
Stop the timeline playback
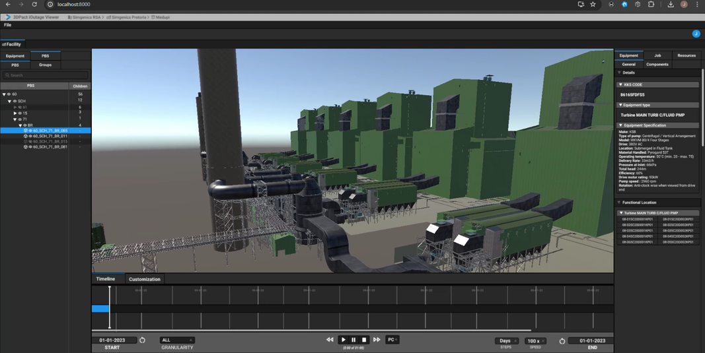pyautogui.click(x=364, y=340)
